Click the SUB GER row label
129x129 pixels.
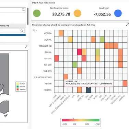(48, 65)
